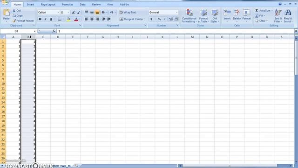
Task: Expand the General number format dropdown
Action: (177, 13)
